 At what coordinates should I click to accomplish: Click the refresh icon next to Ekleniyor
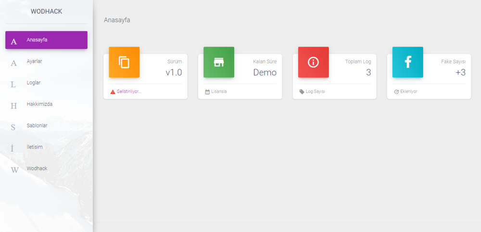pos(396,92)
